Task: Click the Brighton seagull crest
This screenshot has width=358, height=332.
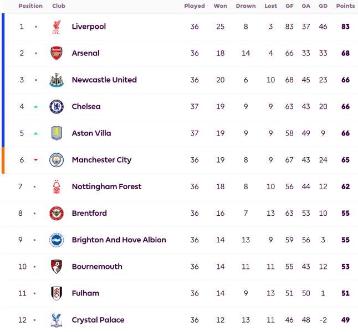Action: tap(57, 240)
